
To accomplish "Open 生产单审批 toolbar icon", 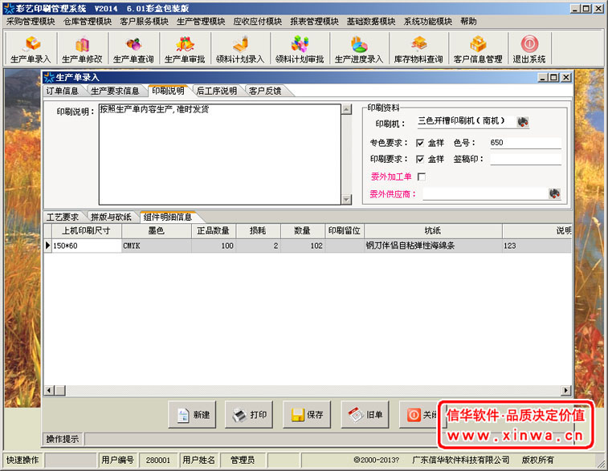I will 185,48.
